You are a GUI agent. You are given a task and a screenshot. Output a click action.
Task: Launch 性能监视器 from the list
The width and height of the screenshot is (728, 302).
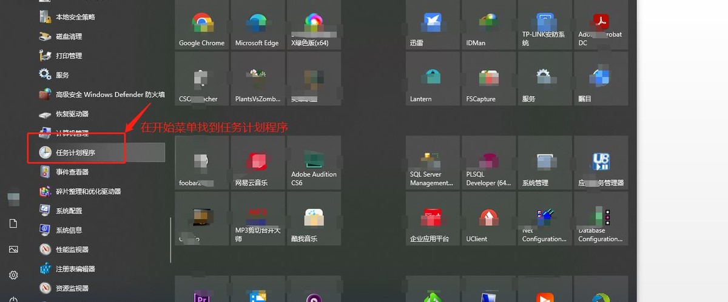pyautogui.click(x=97, y=249)
